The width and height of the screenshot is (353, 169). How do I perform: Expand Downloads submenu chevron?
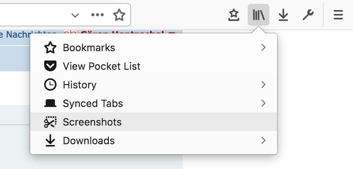(x=263, y=140)
